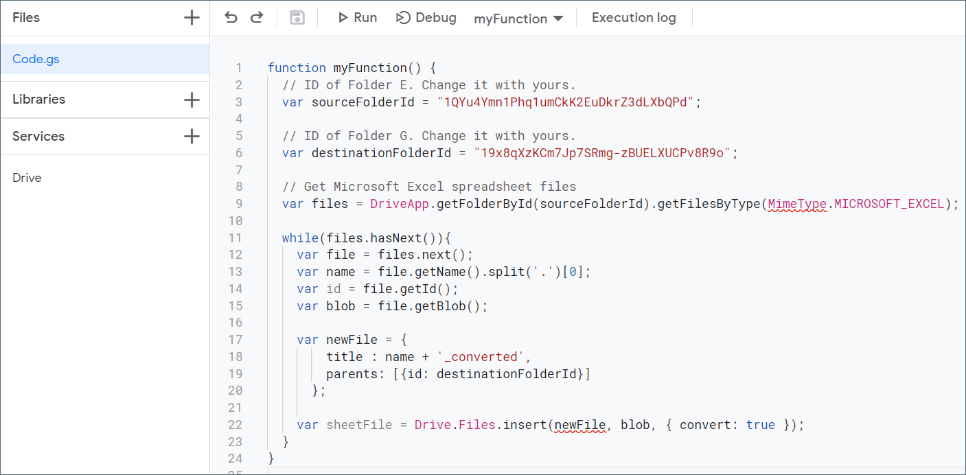The width and height of the screenshot is (966, 475).
Task: Undo the last edit
Action: [231, 17]
